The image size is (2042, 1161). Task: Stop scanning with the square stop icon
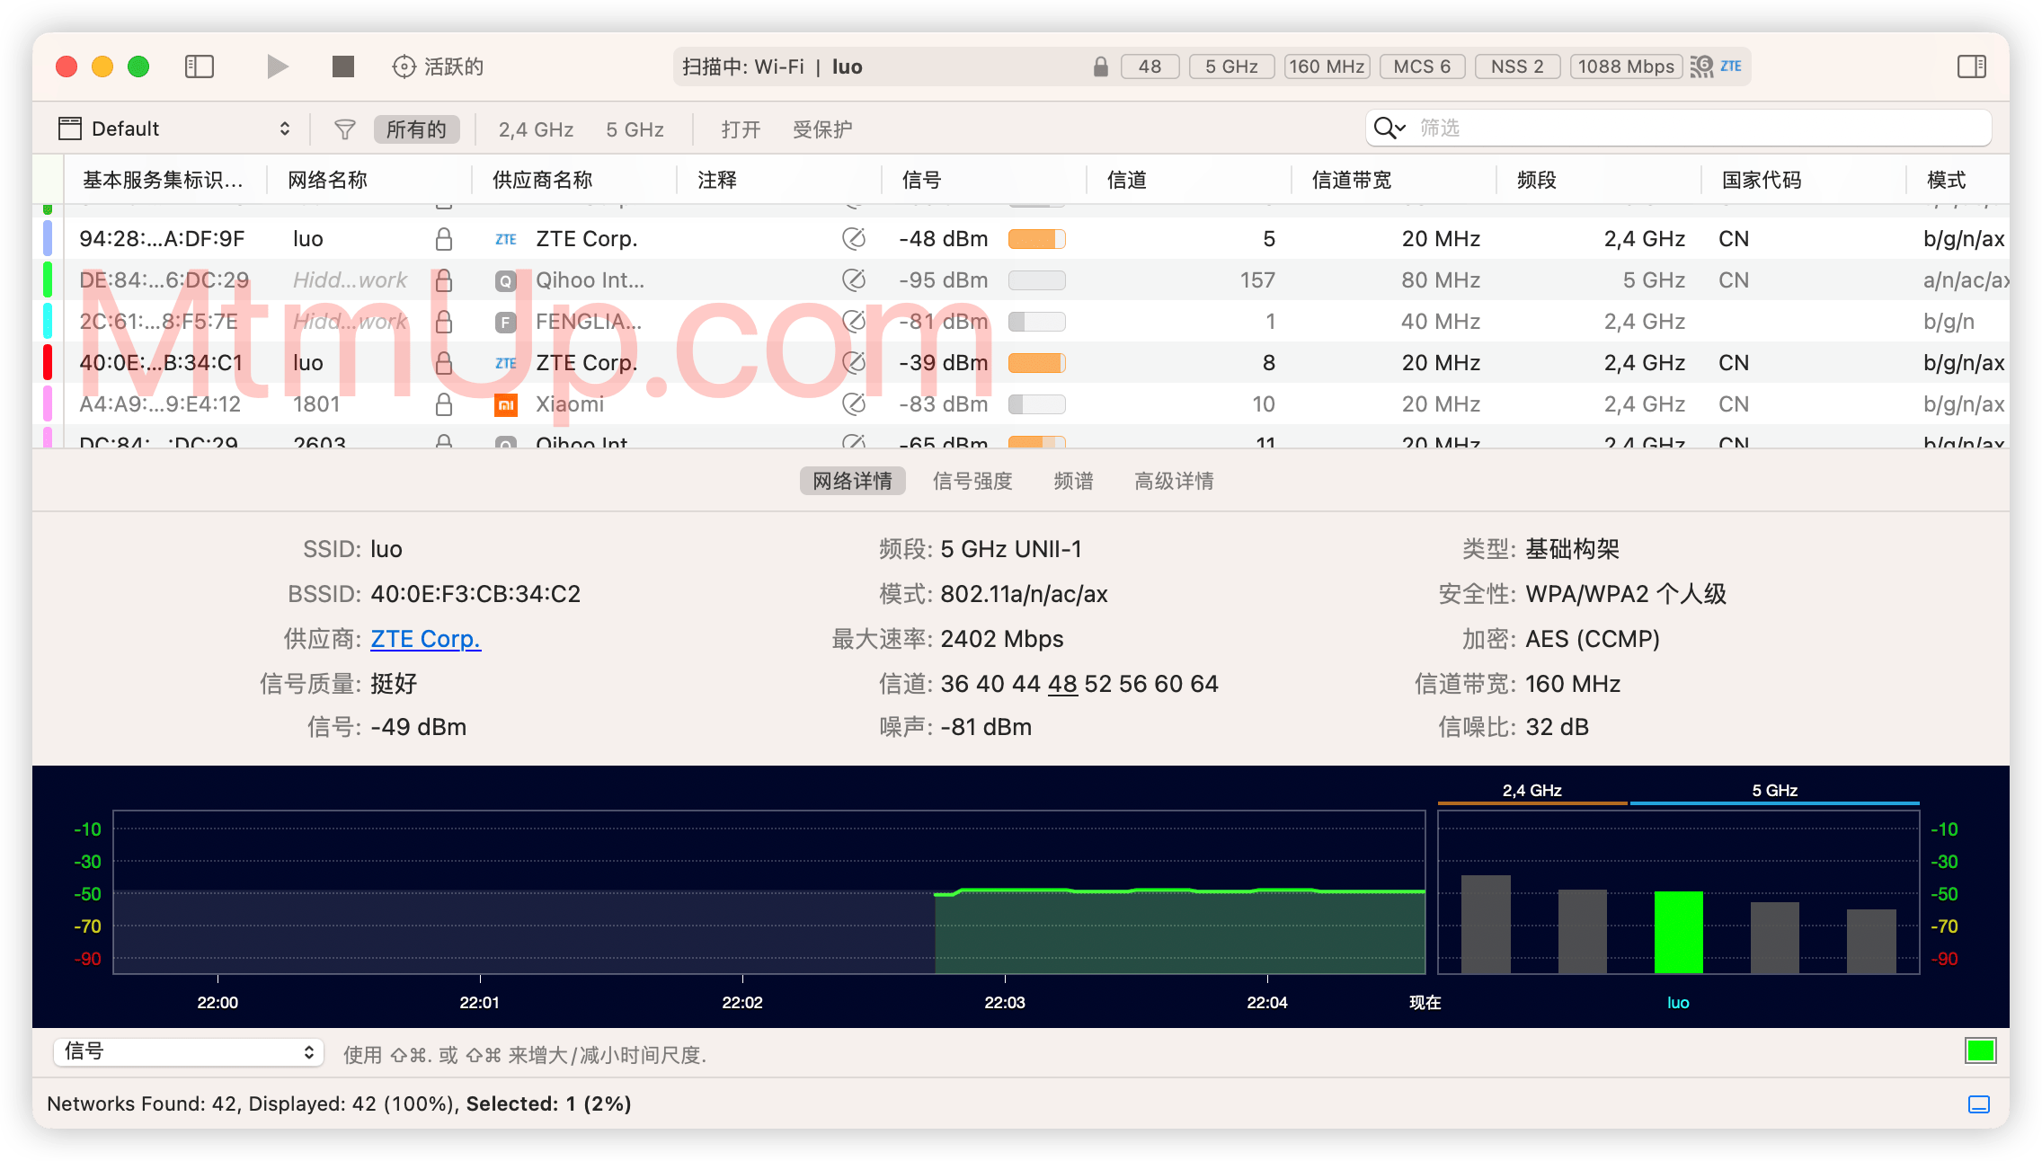point(342,66)
